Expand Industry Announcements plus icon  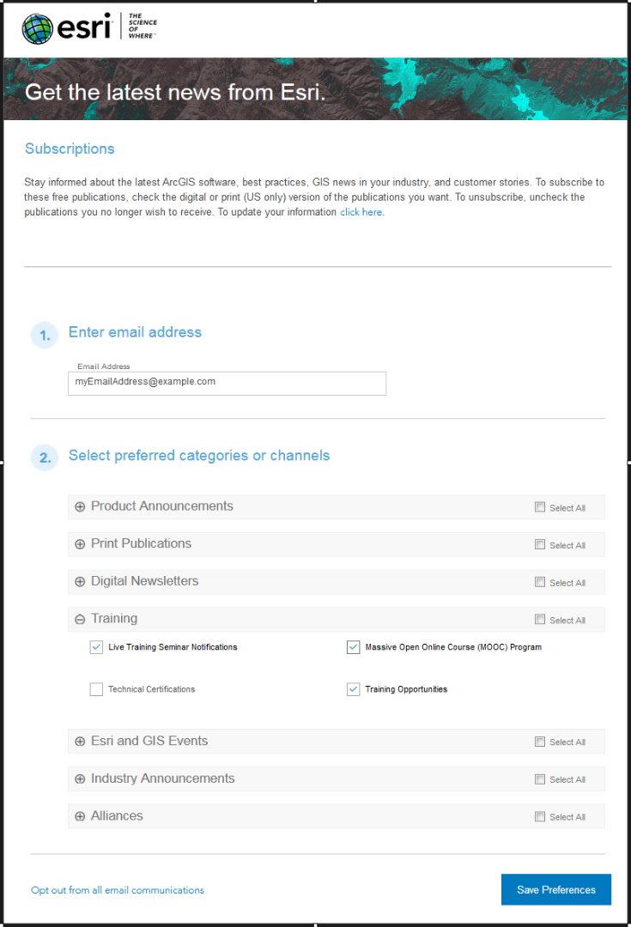pos(80,779)
